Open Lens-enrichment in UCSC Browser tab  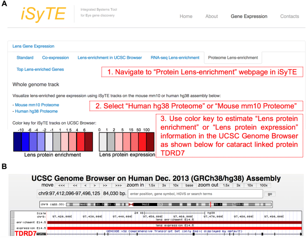point(110,57)
